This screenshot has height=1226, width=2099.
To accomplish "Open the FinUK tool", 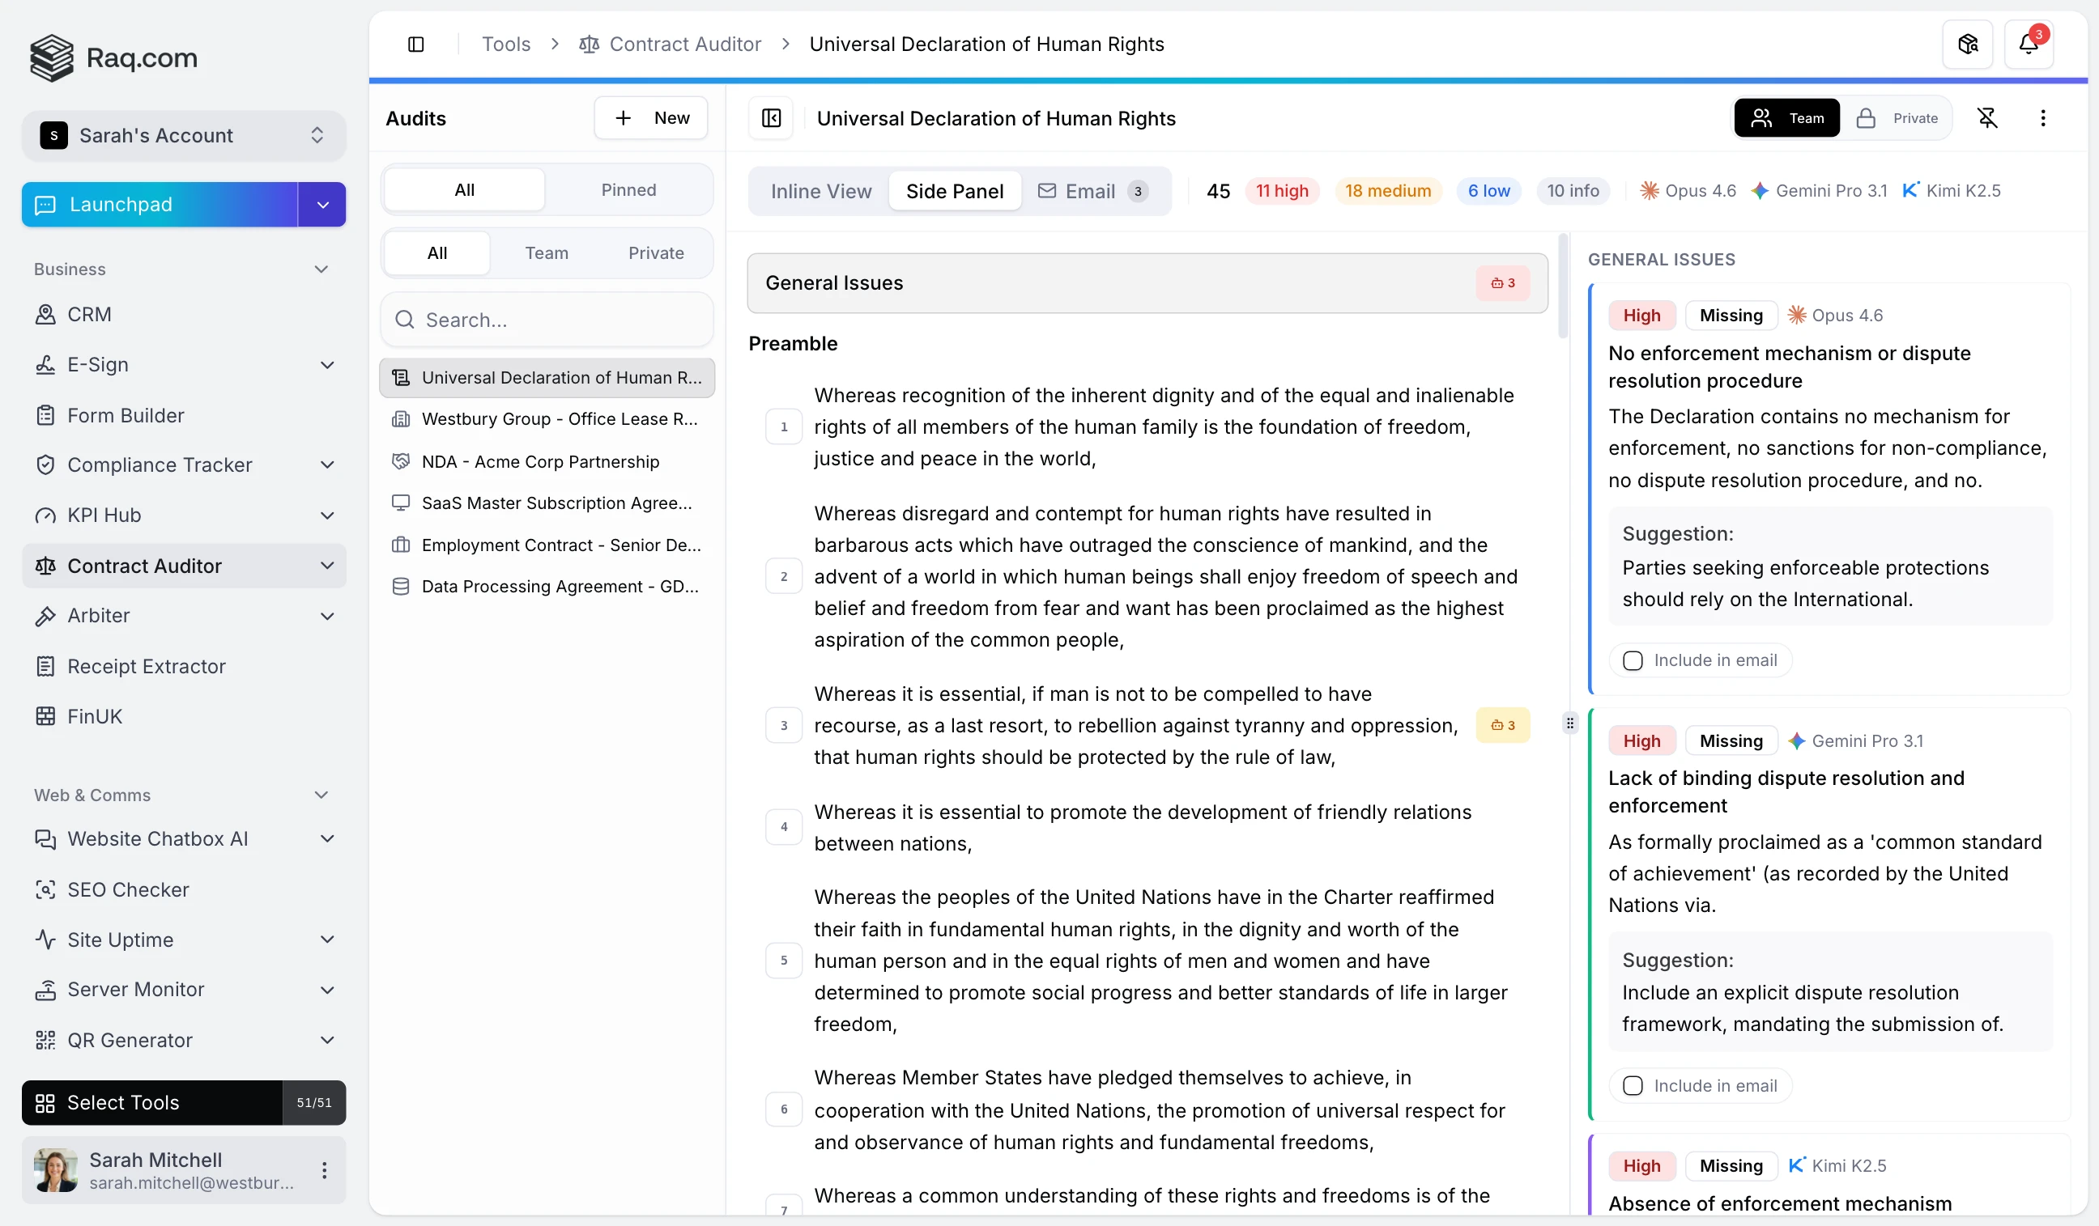I will (x=94, y=716).
